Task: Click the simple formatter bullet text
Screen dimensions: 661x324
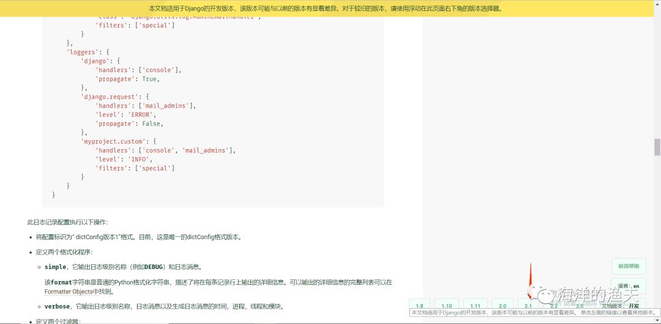Action: click(124, 267)
